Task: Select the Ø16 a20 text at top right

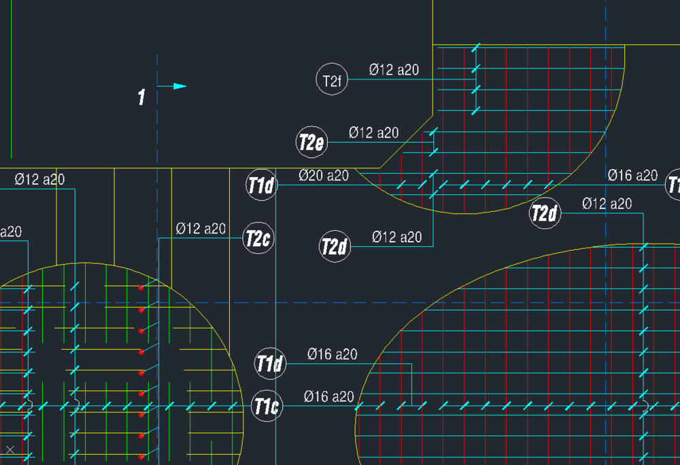Action: [x=634, y=175]
